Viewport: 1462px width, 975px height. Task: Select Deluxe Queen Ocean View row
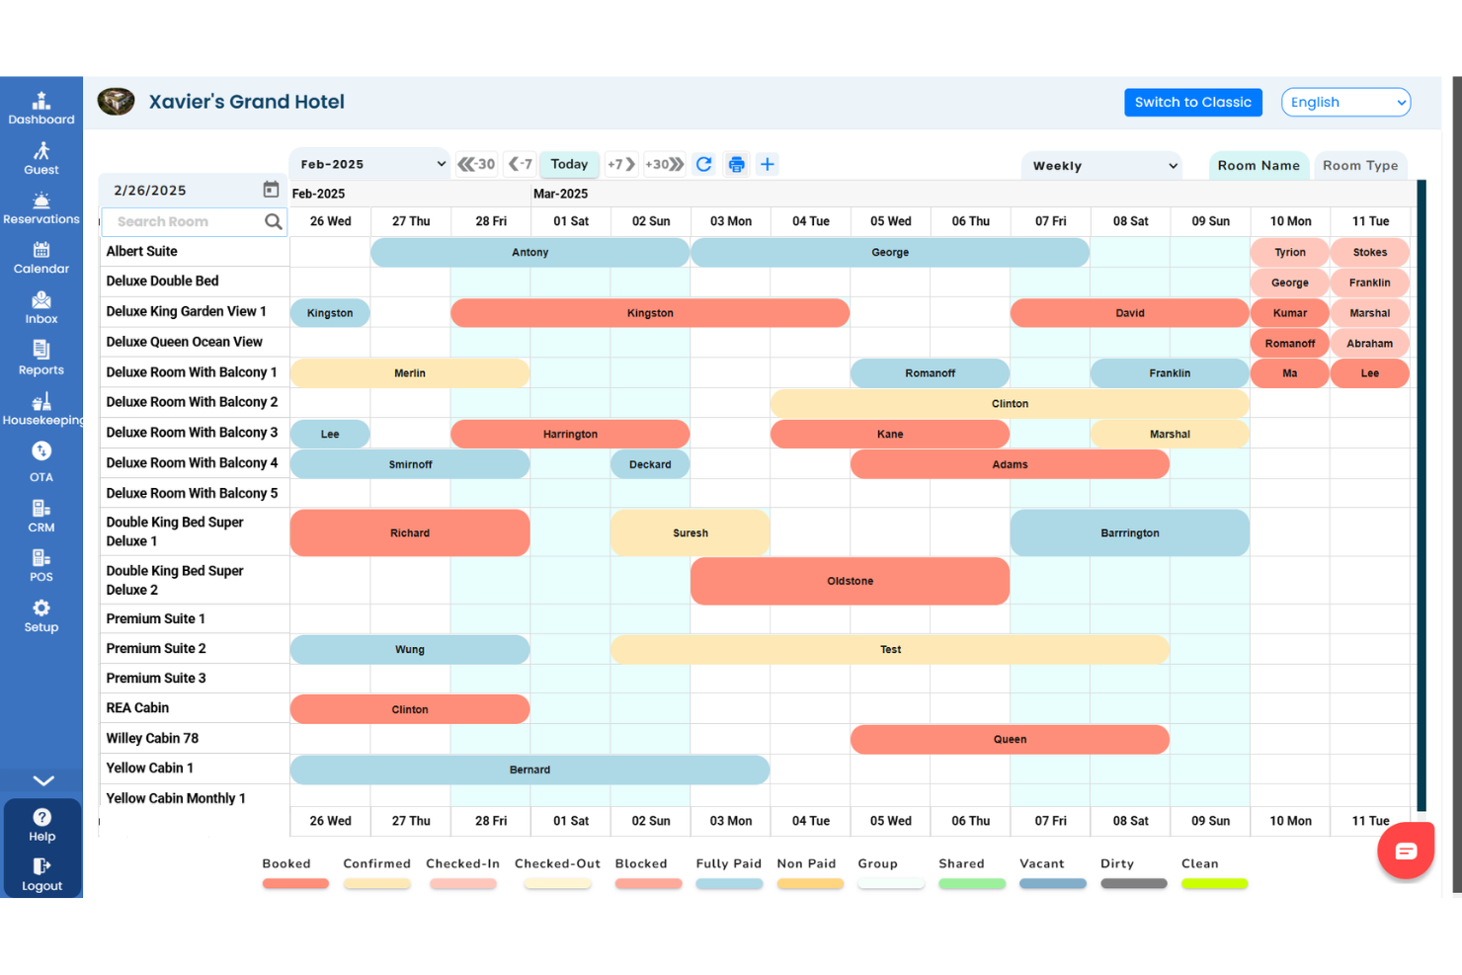(196, 342)
